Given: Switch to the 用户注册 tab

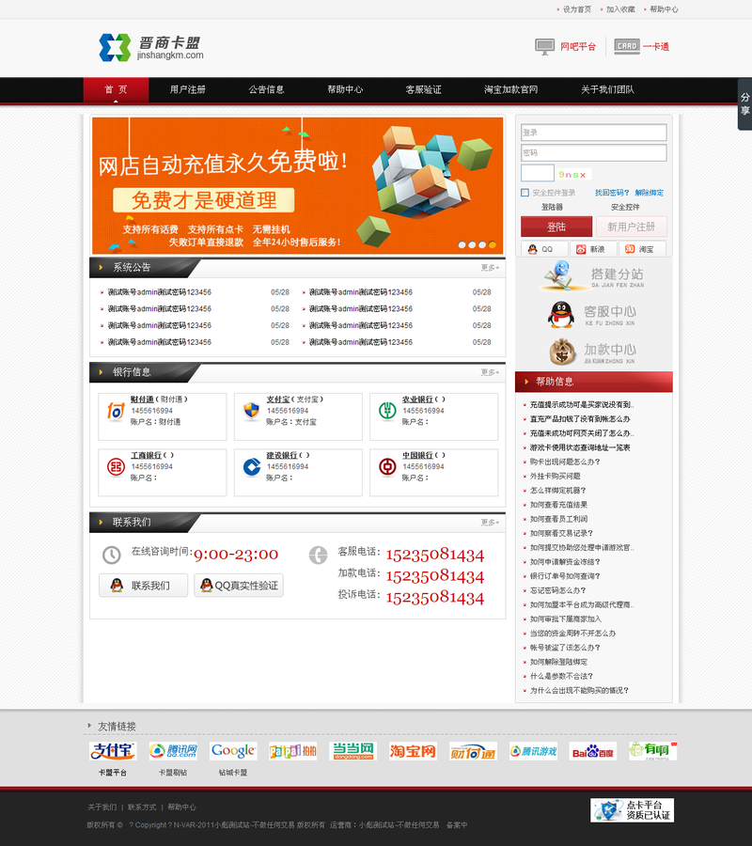Looking at the screenshot, I should click(188, 91).
